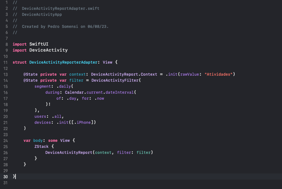
Task: Click the struct name DeviceActivityReporterAdapter
Action: [x=63, y=62]
